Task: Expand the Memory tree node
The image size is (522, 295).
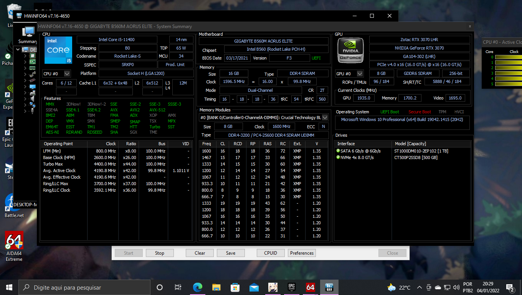Action: coord(25,68)
